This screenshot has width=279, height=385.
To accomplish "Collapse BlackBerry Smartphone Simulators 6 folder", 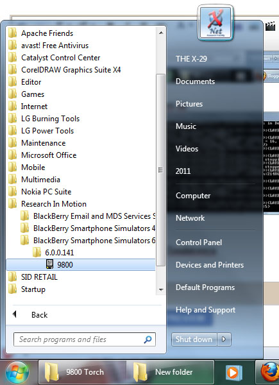I will (x=24, y=240).
